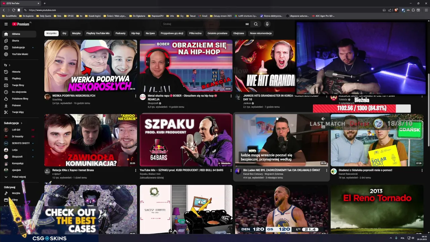This screenshot has width=430, height=242.
Task: Open SERHITO SHOTY subscription channel
Action: click(x=19, y=143)
